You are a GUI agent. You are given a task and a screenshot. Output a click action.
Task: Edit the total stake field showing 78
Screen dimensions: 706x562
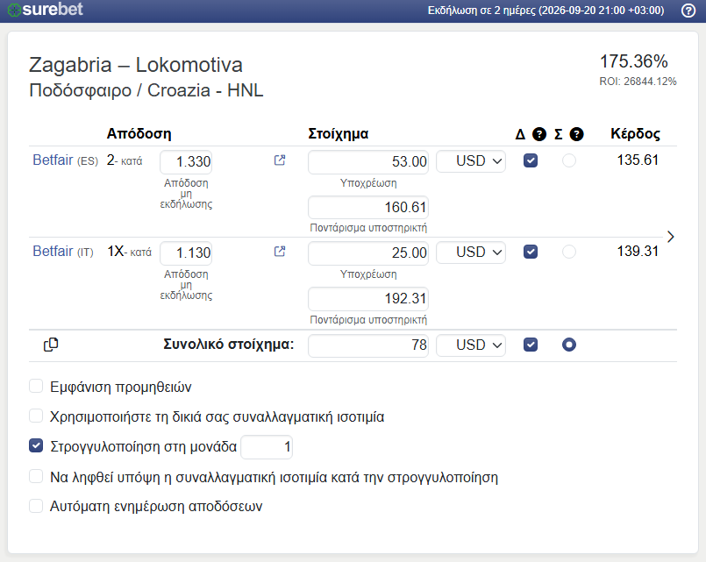(x=368, y=345)
